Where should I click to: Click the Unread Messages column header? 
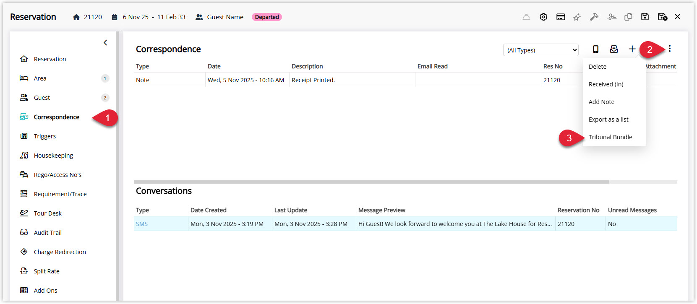[632, 210]
